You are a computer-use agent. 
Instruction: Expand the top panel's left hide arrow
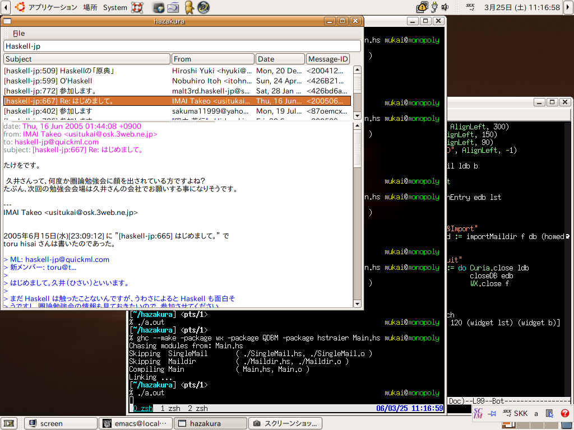[x=4, y=7]
